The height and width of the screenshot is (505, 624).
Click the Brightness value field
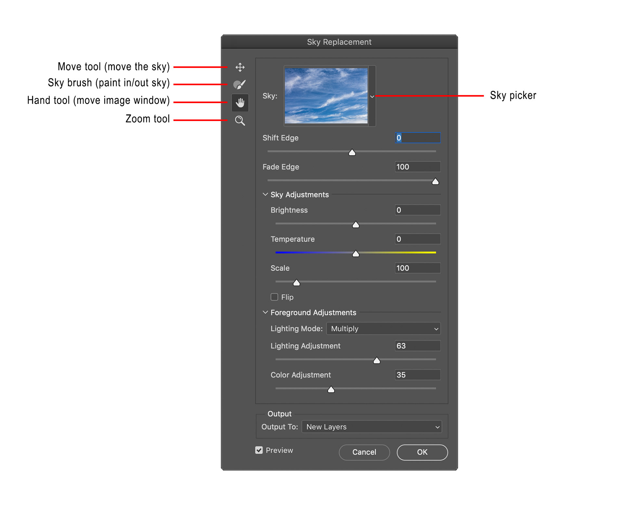(417, 210)
